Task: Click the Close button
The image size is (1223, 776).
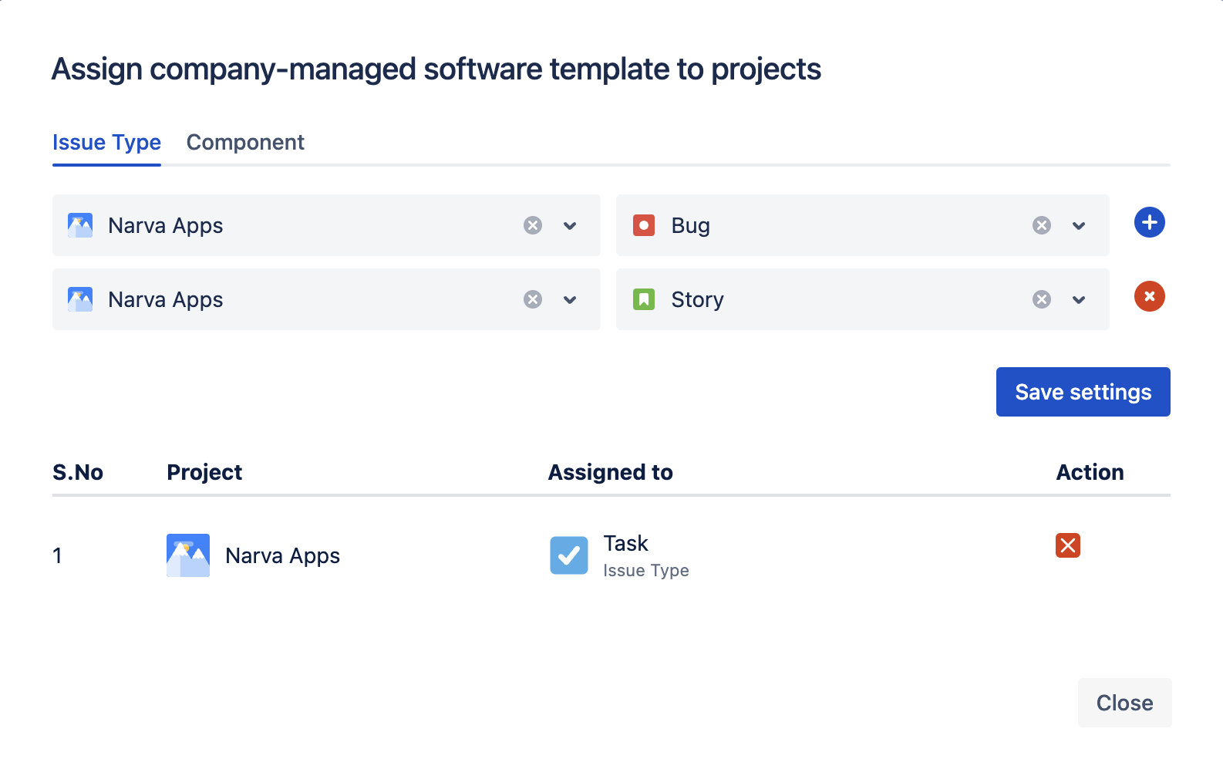Action: (x=1124, y=703)
